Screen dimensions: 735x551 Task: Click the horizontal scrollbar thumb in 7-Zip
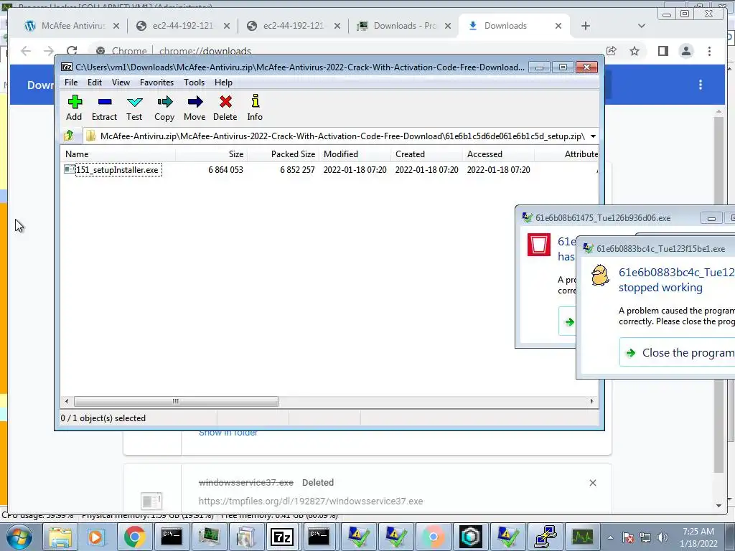pyautogui.click(x=176, y=402)
